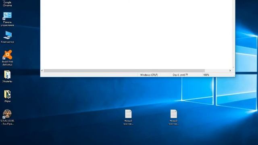258x145 pixels.
Task: Select the Компьютер desktop icon
Action: point(7,37)
